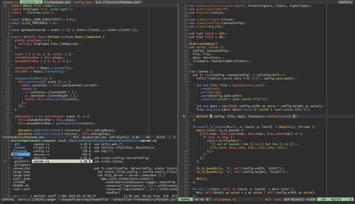355x204 pixels.
Task: Select frontend folder in ranger
Action: pos(21,151)
